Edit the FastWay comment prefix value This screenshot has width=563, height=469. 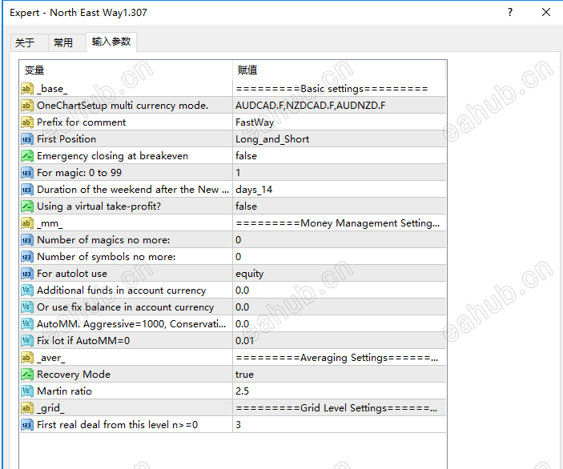[340, 122]
